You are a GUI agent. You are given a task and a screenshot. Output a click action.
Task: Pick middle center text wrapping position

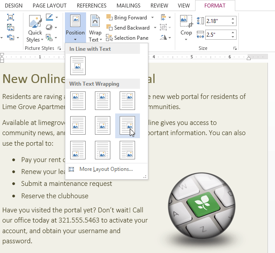[102, 125]
